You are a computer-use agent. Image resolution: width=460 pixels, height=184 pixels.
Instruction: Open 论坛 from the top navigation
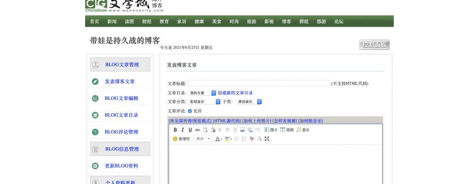tap(339, 22)
